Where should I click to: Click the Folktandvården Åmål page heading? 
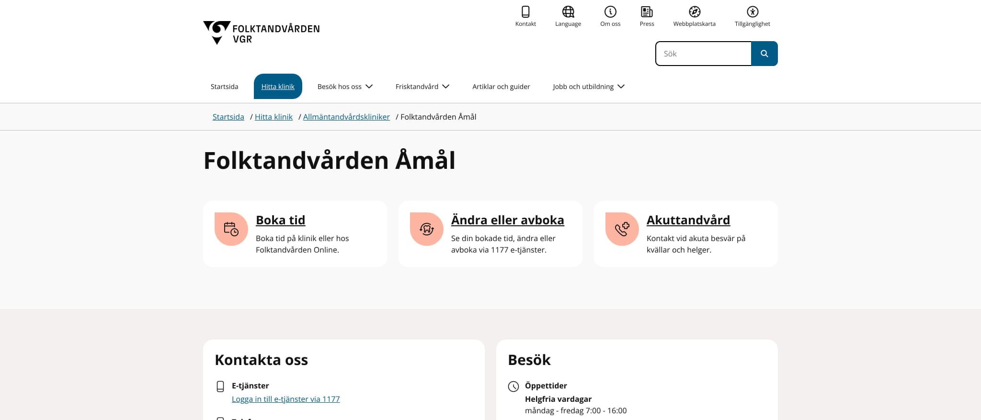click(x=330, y=160)
